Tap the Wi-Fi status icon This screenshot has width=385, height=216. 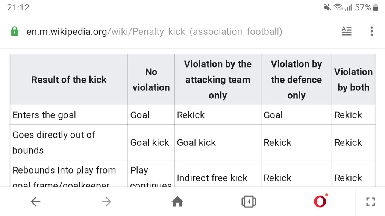pyautogui.click(x=338, y=7)
